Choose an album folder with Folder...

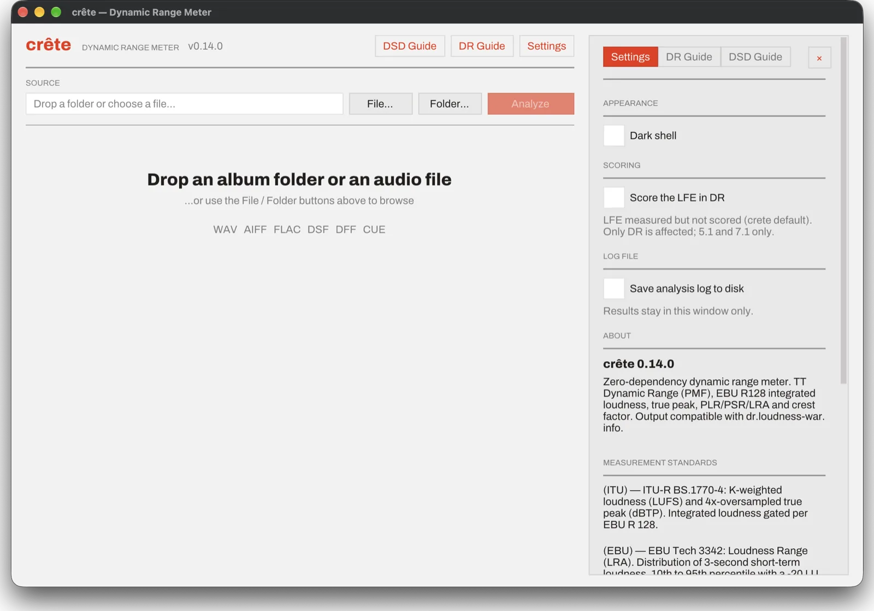450,104
